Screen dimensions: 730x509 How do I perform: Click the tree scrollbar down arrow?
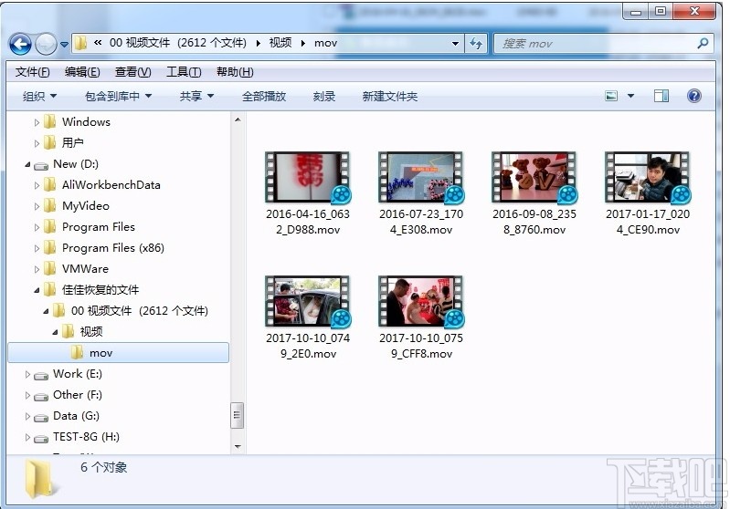238,447
